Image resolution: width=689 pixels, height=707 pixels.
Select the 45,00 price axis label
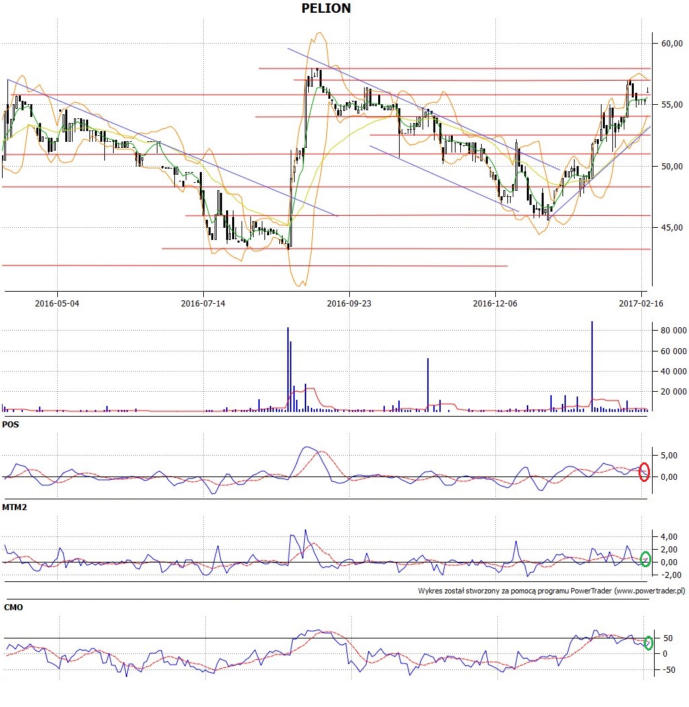click(672, 228)
